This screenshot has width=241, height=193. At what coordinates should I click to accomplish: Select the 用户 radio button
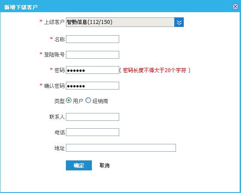tap(69, 100)
